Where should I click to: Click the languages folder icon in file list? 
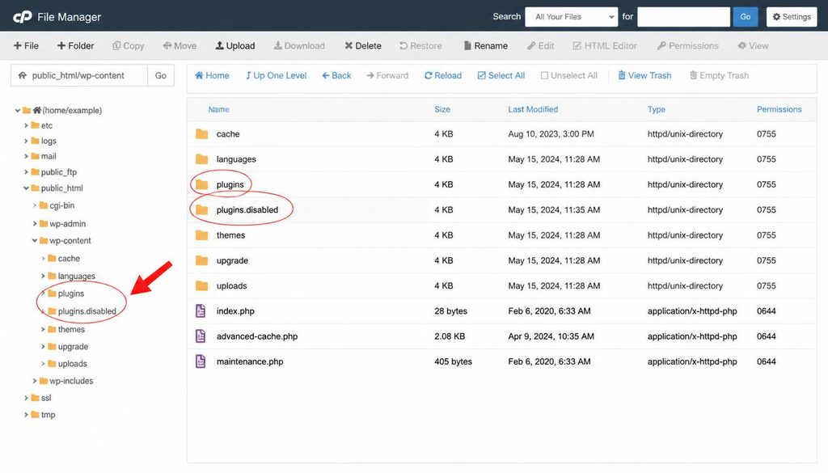click(x=201, y=159)
